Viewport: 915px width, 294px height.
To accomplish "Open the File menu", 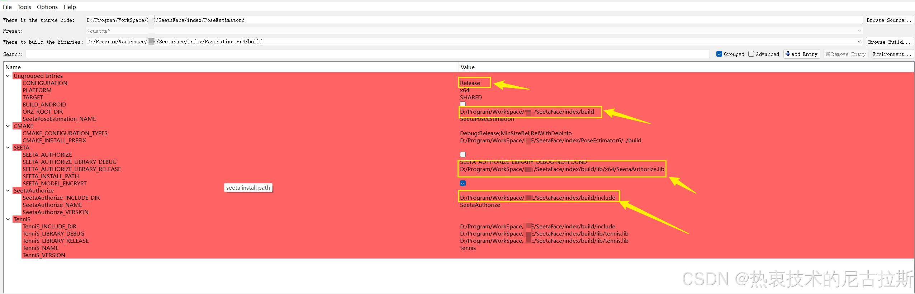I will pos(7,7).
